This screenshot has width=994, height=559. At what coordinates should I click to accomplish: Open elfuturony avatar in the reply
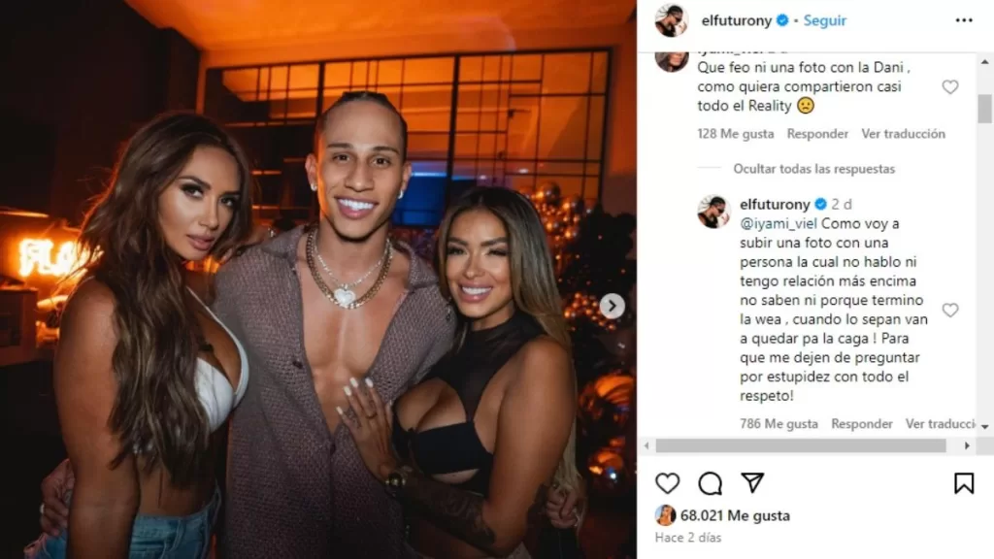713,212
